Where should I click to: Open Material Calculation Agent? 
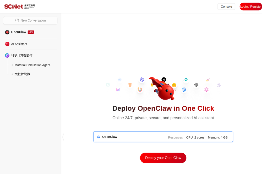coord(32,65)
